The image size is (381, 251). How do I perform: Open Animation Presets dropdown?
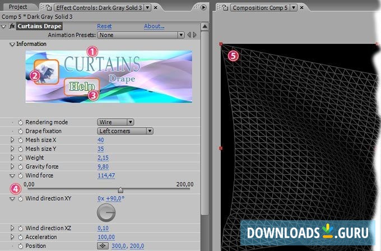(141, 35)
